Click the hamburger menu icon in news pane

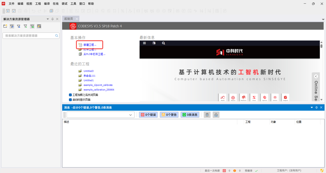pos(144,43)
